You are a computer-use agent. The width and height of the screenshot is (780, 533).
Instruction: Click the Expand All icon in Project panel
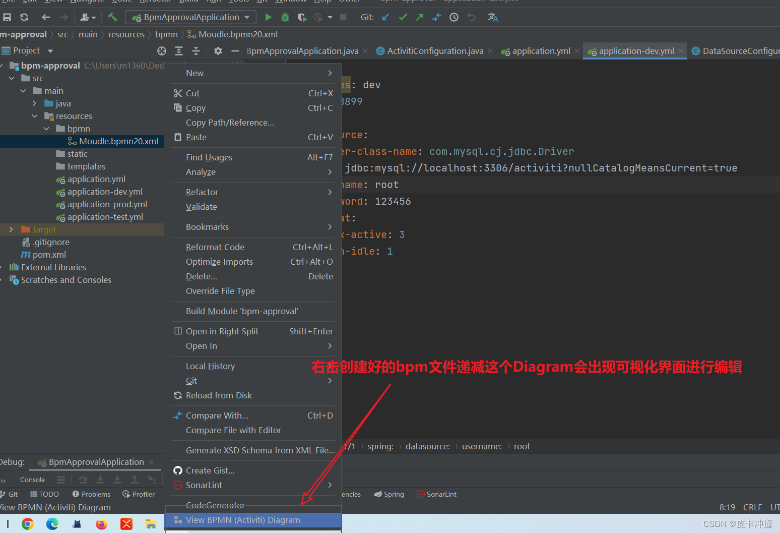point(179,51)
